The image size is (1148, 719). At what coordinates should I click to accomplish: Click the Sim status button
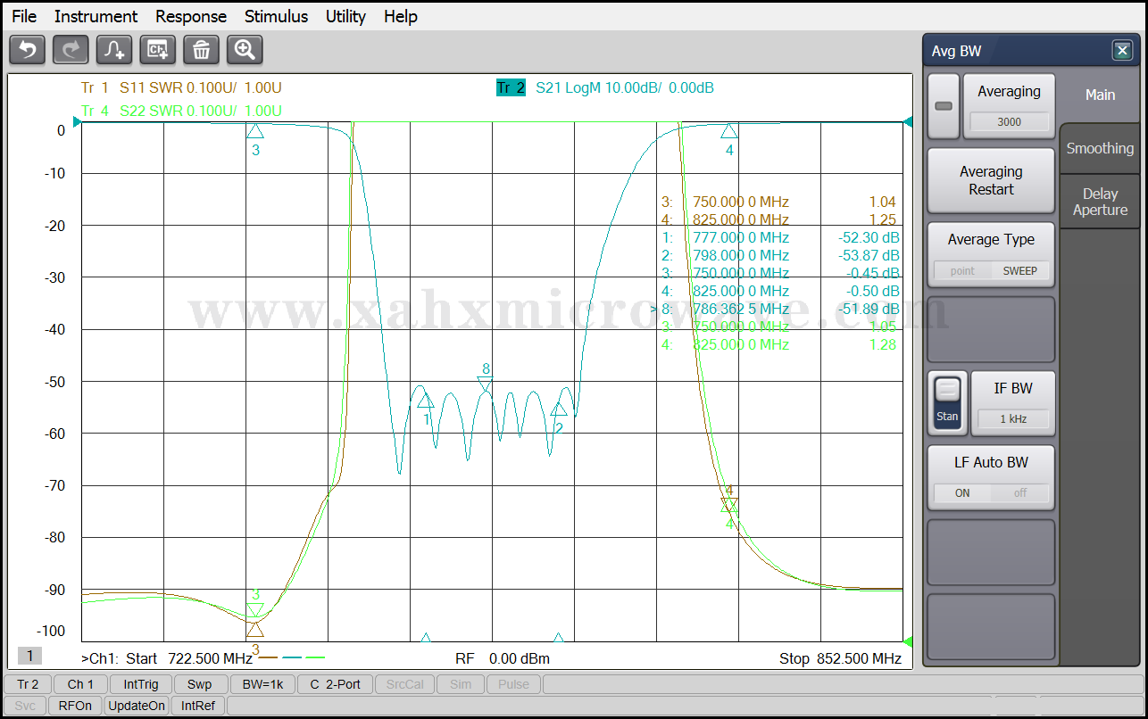pos(461,684)
